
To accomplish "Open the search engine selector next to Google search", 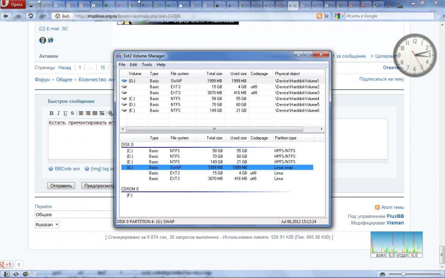I will [339, 16].
